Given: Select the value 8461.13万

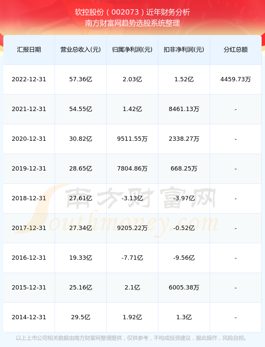Looking at the screenshot, I should pos(184,109).
